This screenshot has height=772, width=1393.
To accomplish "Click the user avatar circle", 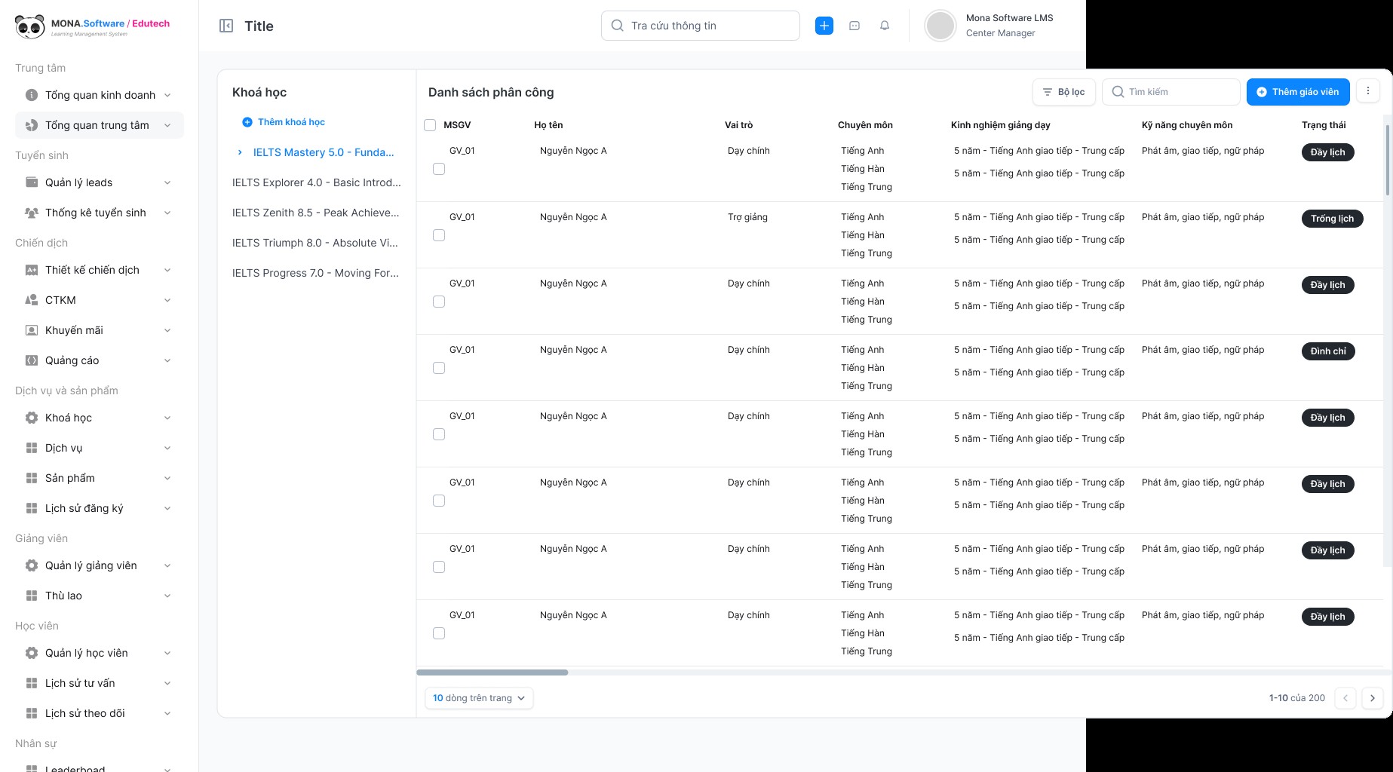I will click(x=940, y=26).
